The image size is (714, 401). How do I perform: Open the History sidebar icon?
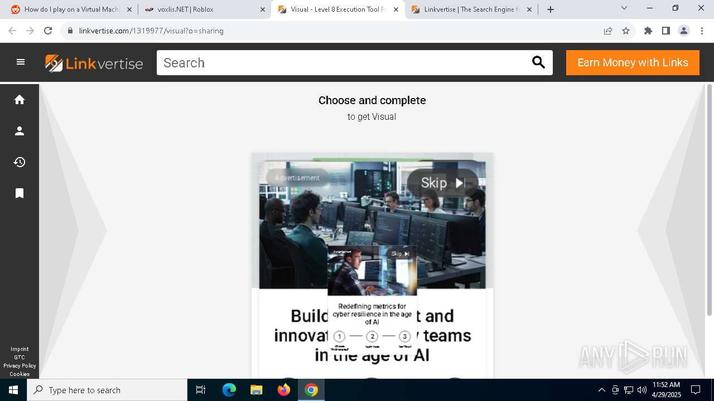20,162
